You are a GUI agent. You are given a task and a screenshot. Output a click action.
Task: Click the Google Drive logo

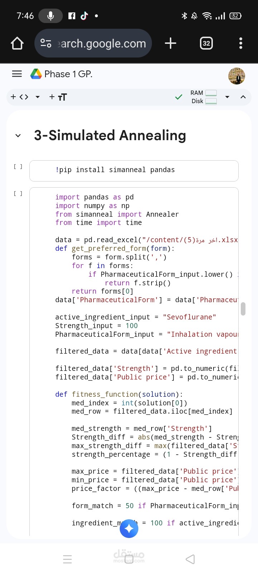[36, 74]
